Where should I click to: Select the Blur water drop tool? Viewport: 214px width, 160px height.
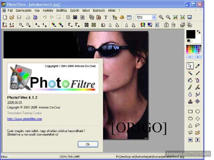pyautogui.click(x=190, y=94)
